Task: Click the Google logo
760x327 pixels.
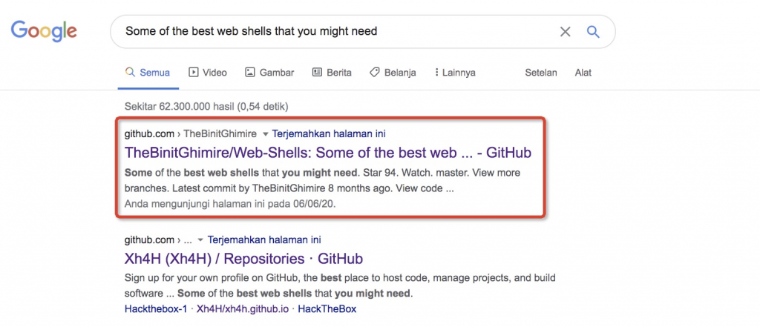Action: [44, 31]
